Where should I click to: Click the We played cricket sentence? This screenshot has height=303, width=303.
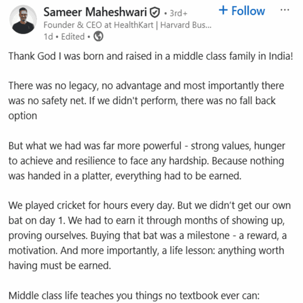pyautogui.click(x=92, y=205)
